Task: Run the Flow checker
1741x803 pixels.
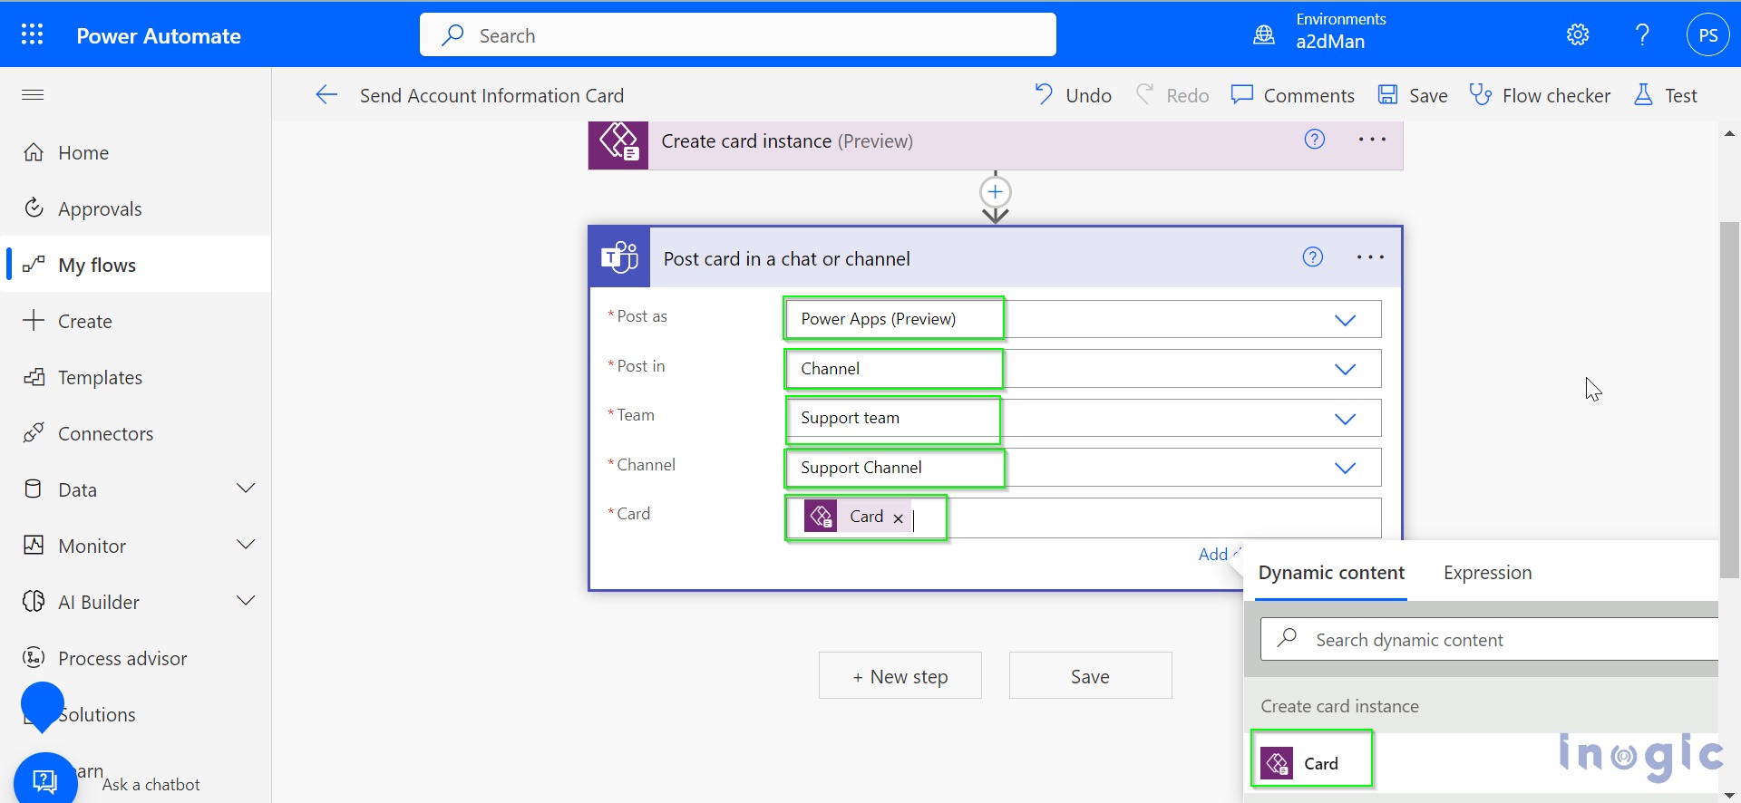Action: pos(1540,95)
